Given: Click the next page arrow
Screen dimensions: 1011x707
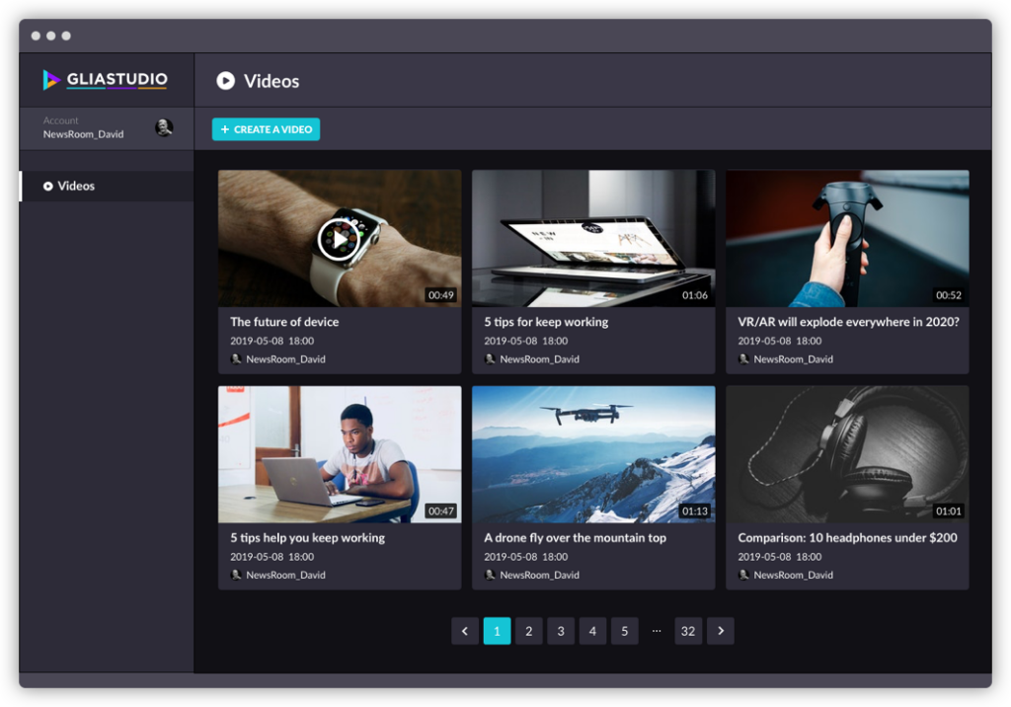Looking at the screenshot, I should click(x=721, y=630).
